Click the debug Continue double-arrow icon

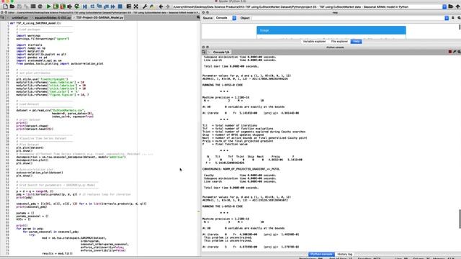pos(113,6)
